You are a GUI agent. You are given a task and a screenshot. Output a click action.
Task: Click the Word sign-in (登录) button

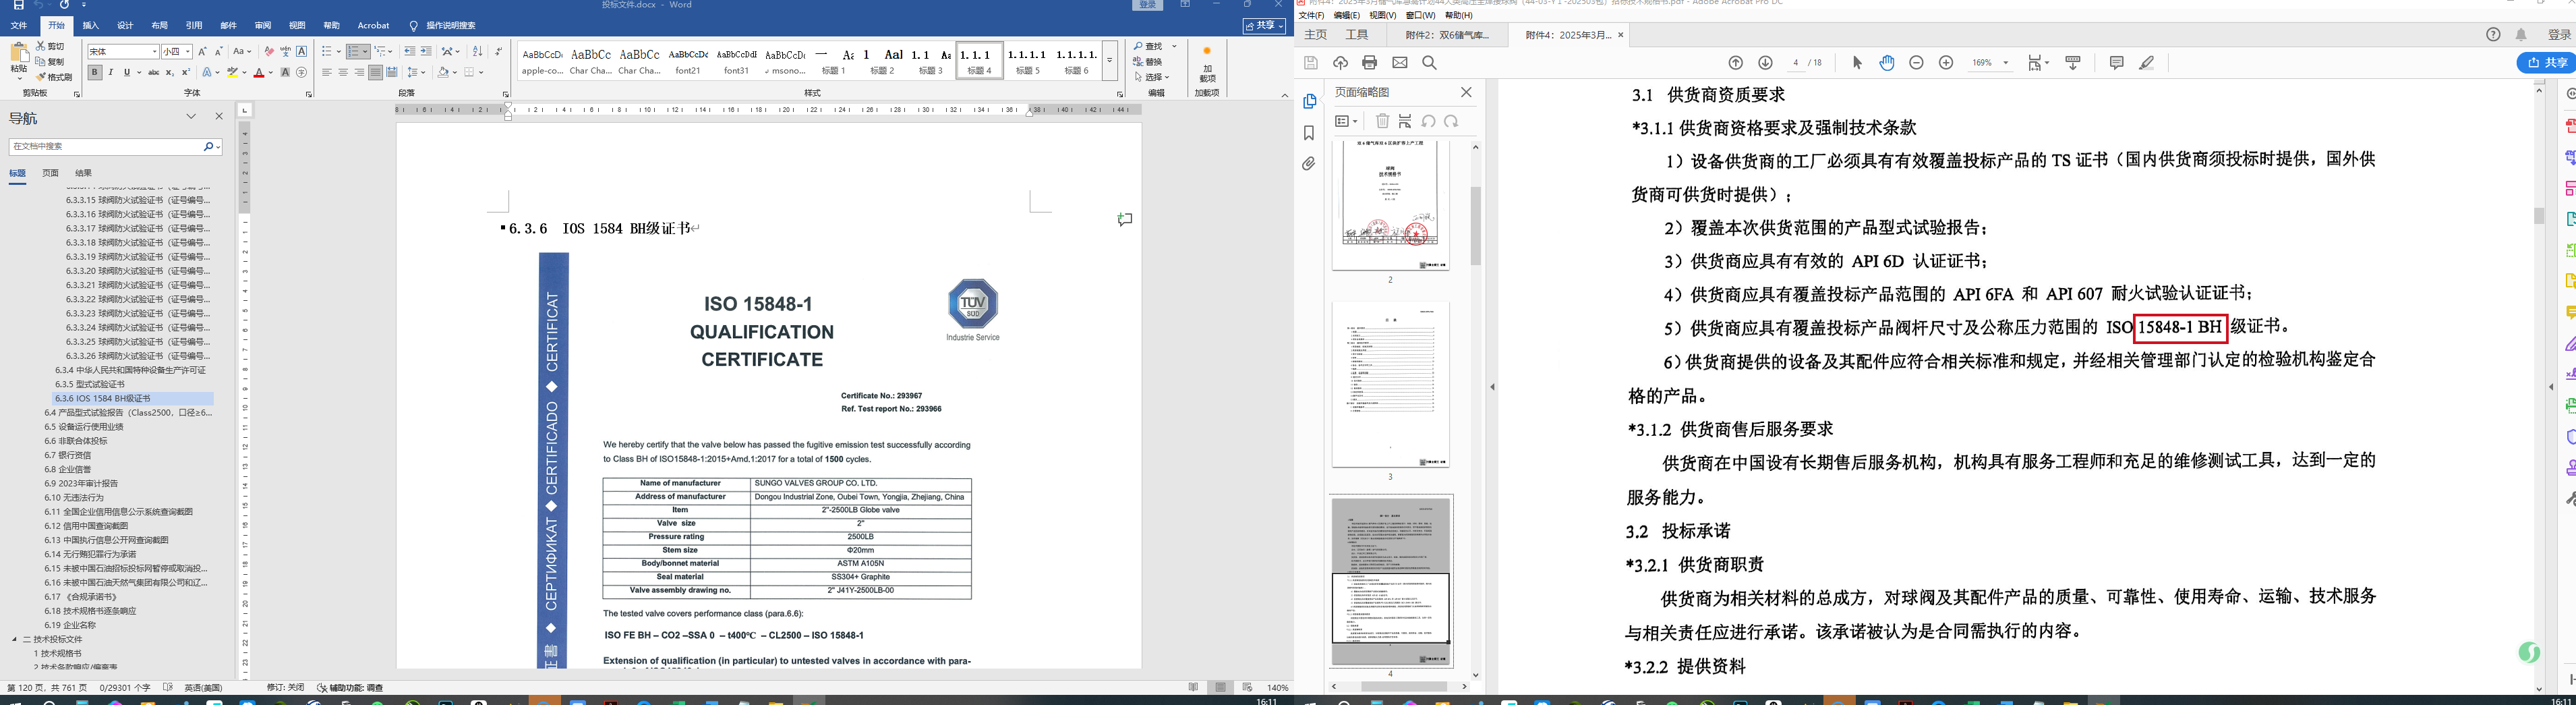[1148, 5]
